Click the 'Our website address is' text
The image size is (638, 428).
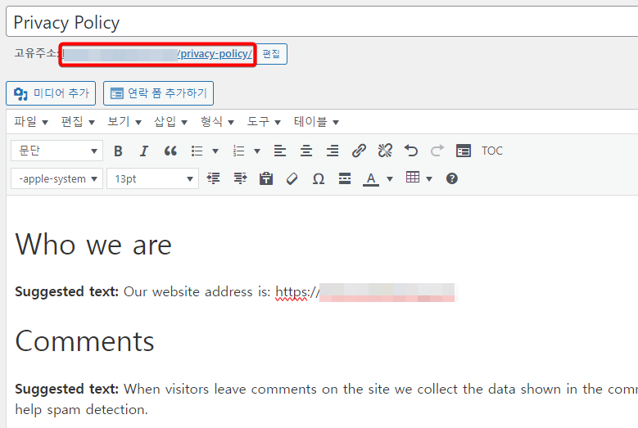197,292
